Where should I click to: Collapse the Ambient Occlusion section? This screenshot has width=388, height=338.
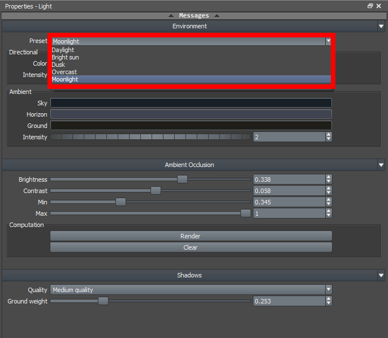381,165
